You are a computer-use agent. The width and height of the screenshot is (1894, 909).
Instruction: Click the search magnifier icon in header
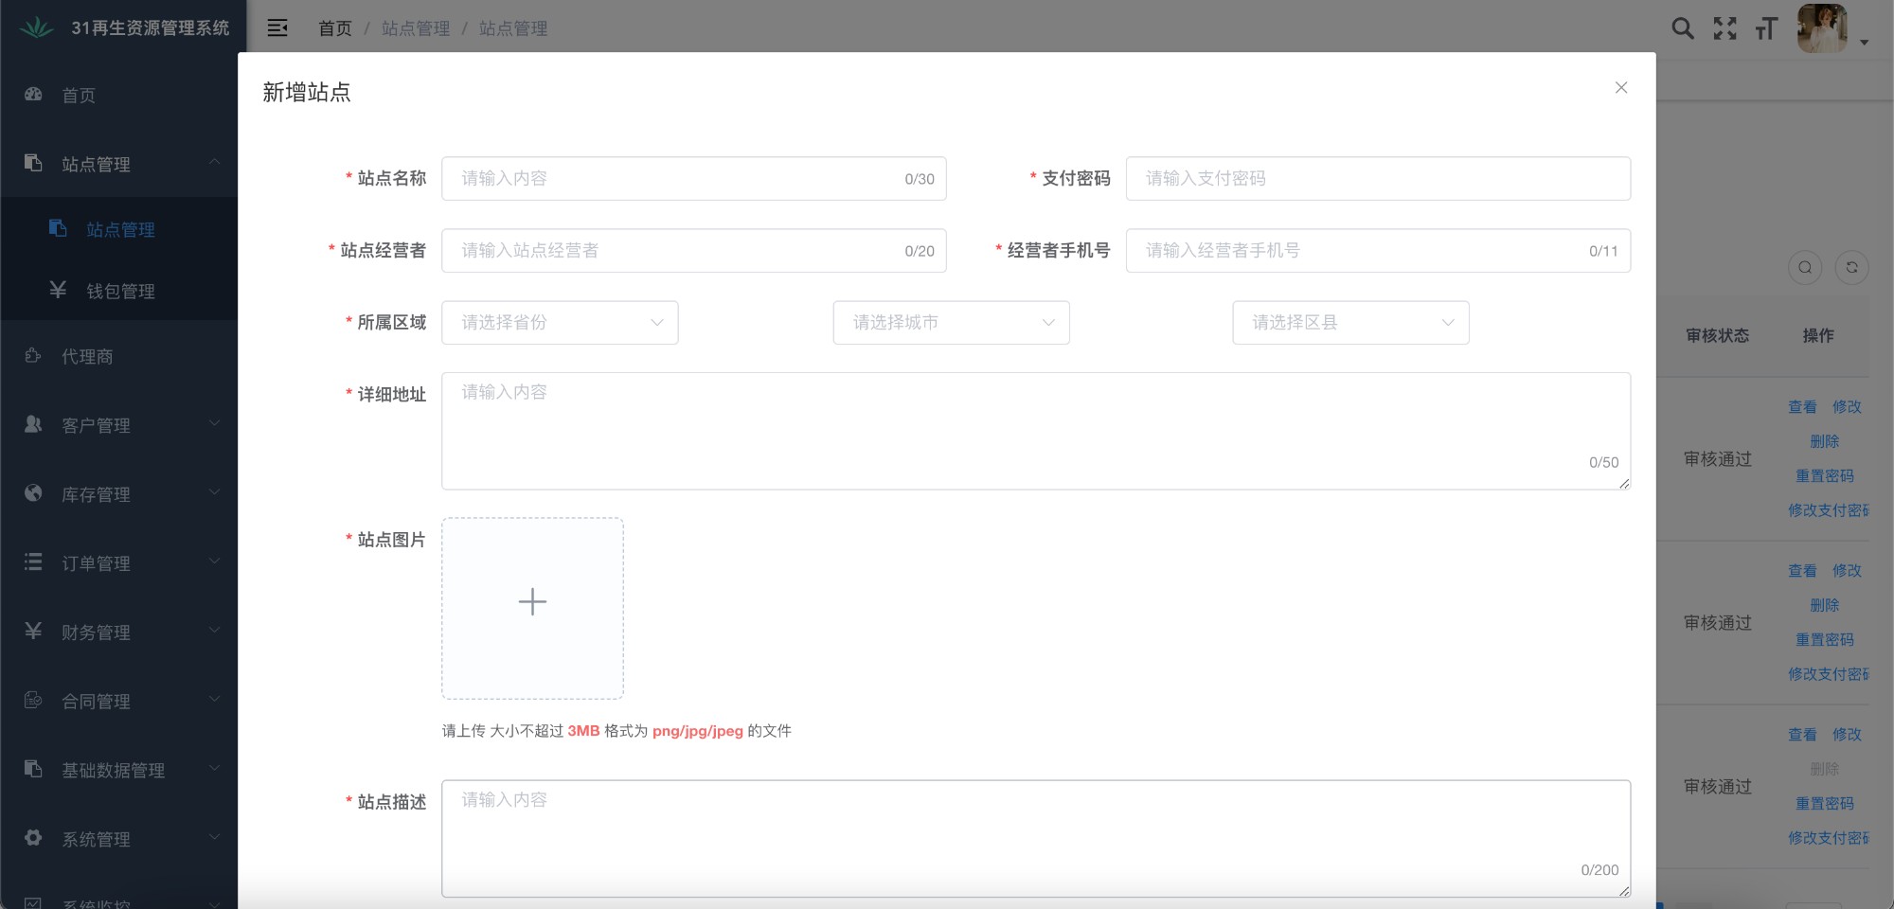pos(1682,28)
